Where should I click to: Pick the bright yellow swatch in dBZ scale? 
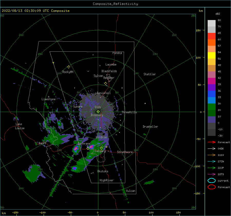(211, 55)
